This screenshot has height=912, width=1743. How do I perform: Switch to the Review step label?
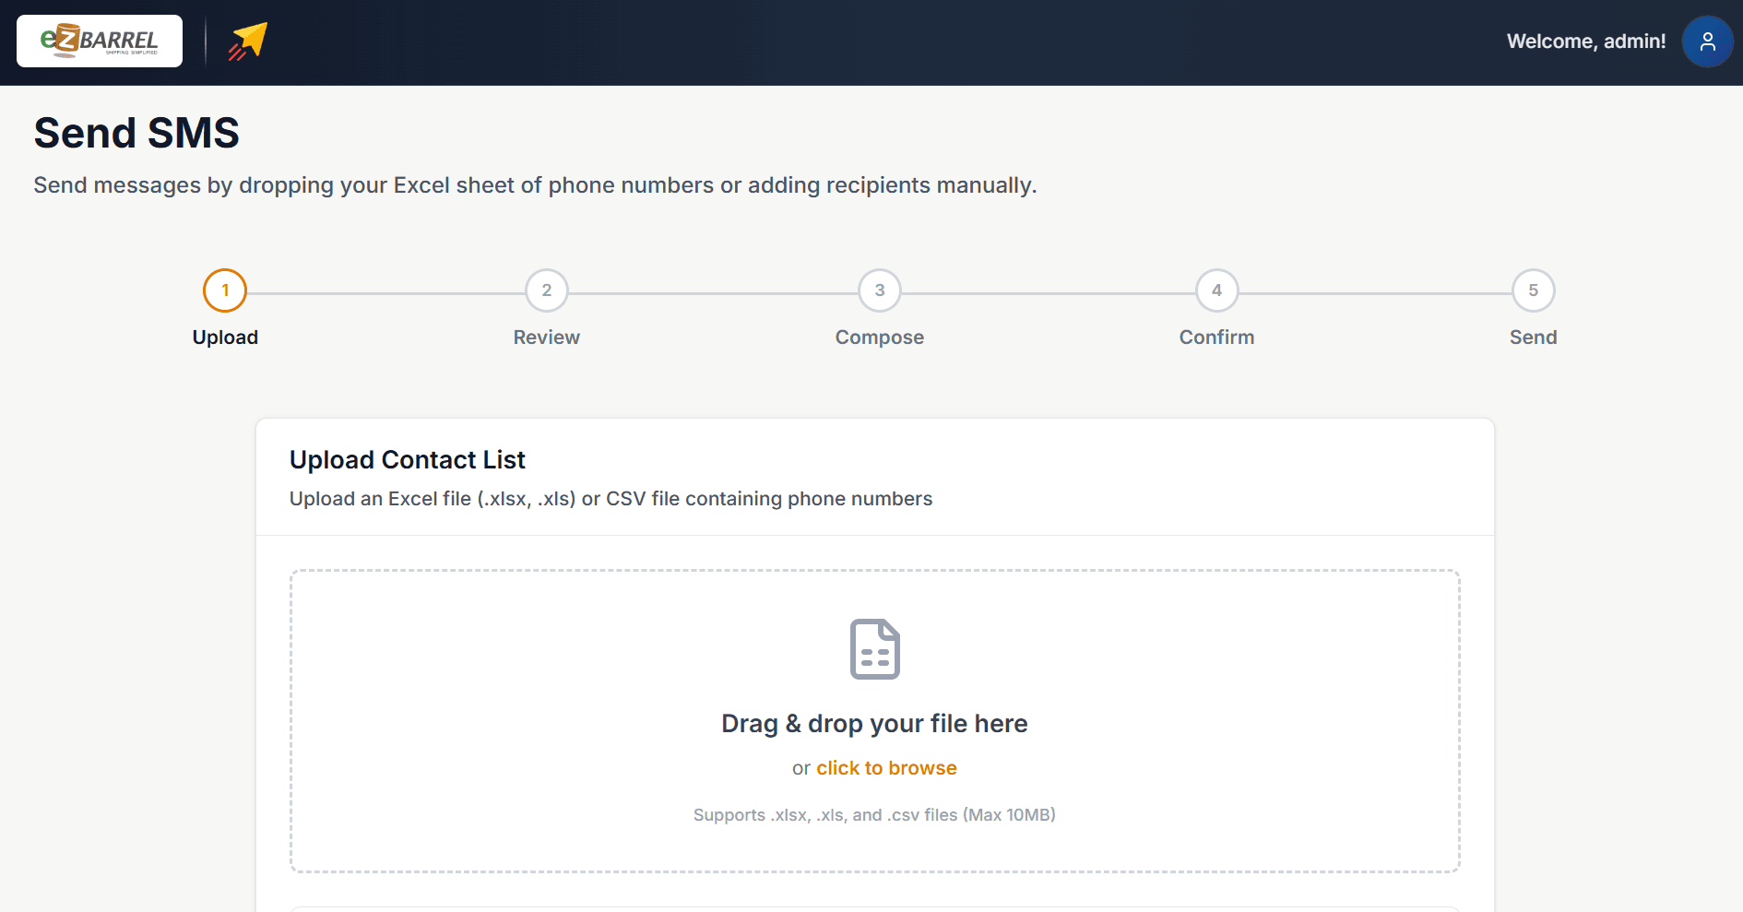point(547,338)
